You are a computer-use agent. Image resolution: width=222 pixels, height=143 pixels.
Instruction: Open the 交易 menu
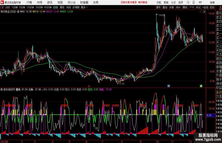tap(95, 2)
